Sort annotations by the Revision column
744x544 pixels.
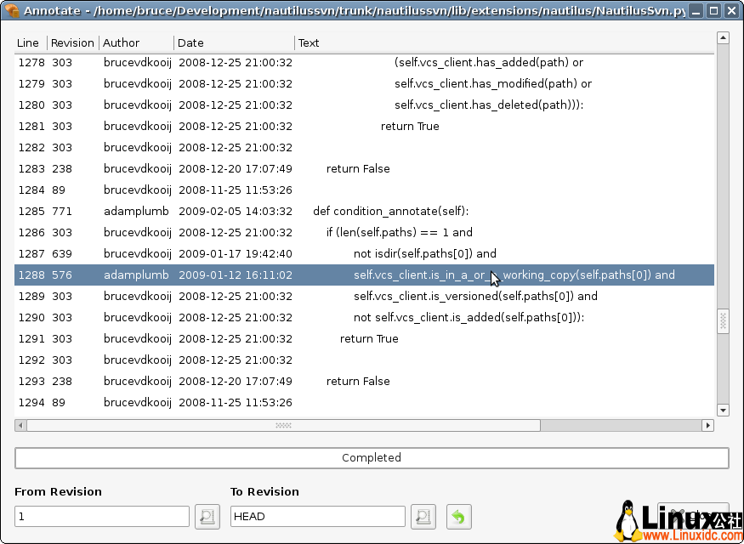coord(72,42)
